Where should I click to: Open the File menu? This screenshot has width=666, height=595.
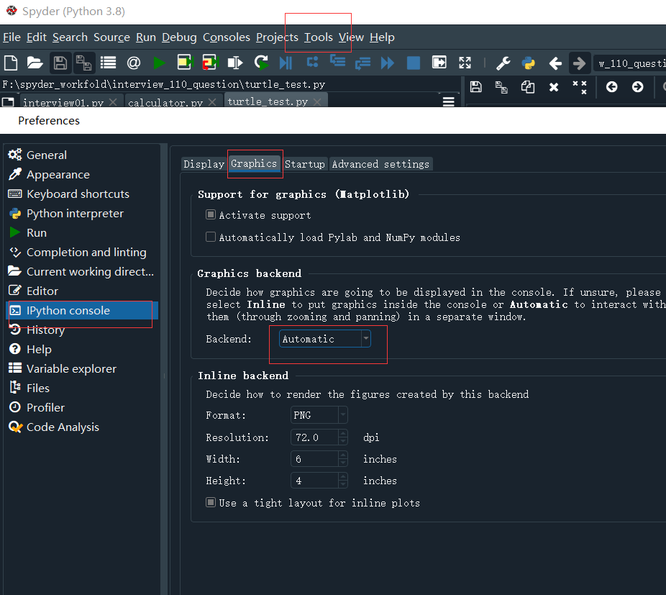tap(12, 37)
